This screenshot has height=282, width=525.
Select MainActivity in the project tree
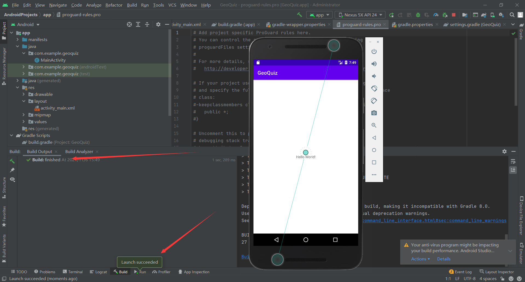pyautogui.click(x=53, y=60)
